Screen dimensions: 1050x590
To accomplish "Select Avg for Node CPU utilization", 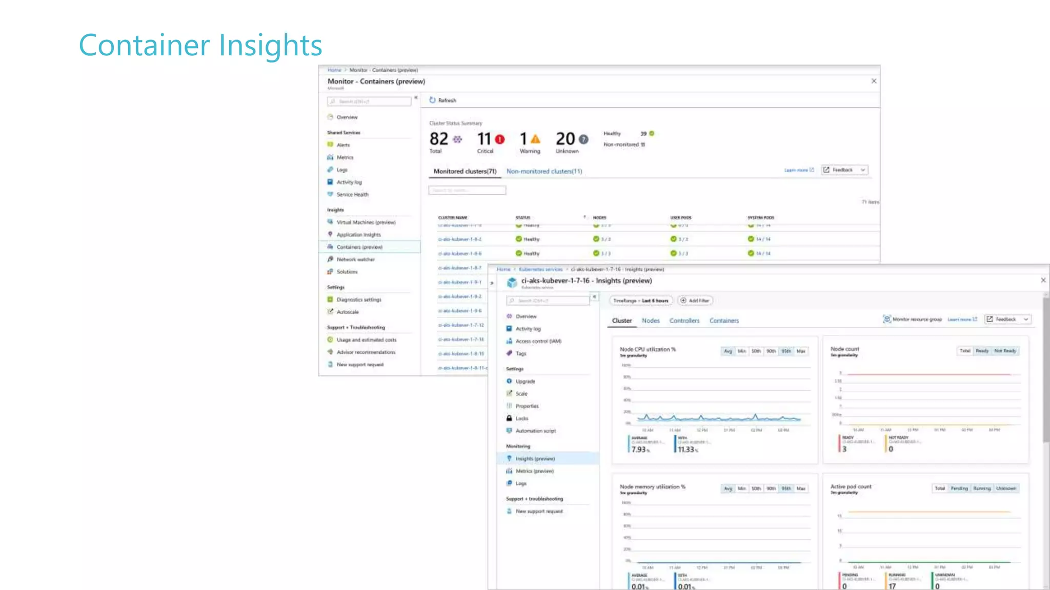I will pyautogui.click(x=728, y=351).
